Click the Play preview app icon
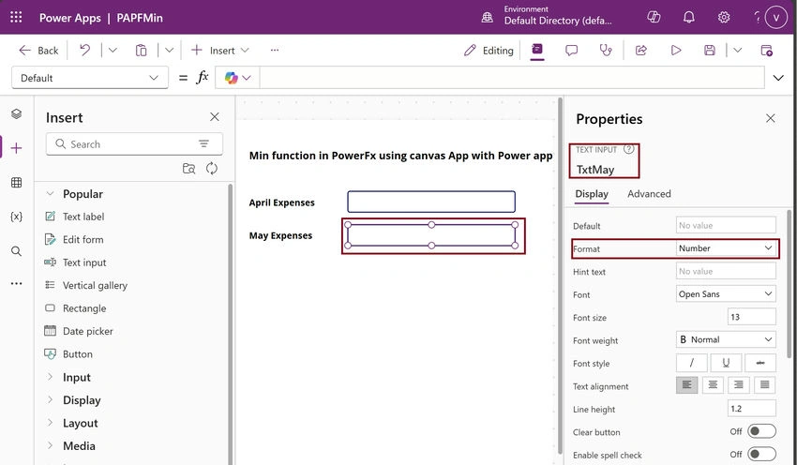 click(675, 50)
